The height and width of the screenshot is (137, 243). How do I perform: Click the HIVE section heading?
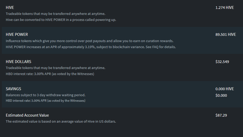(10, 8)
